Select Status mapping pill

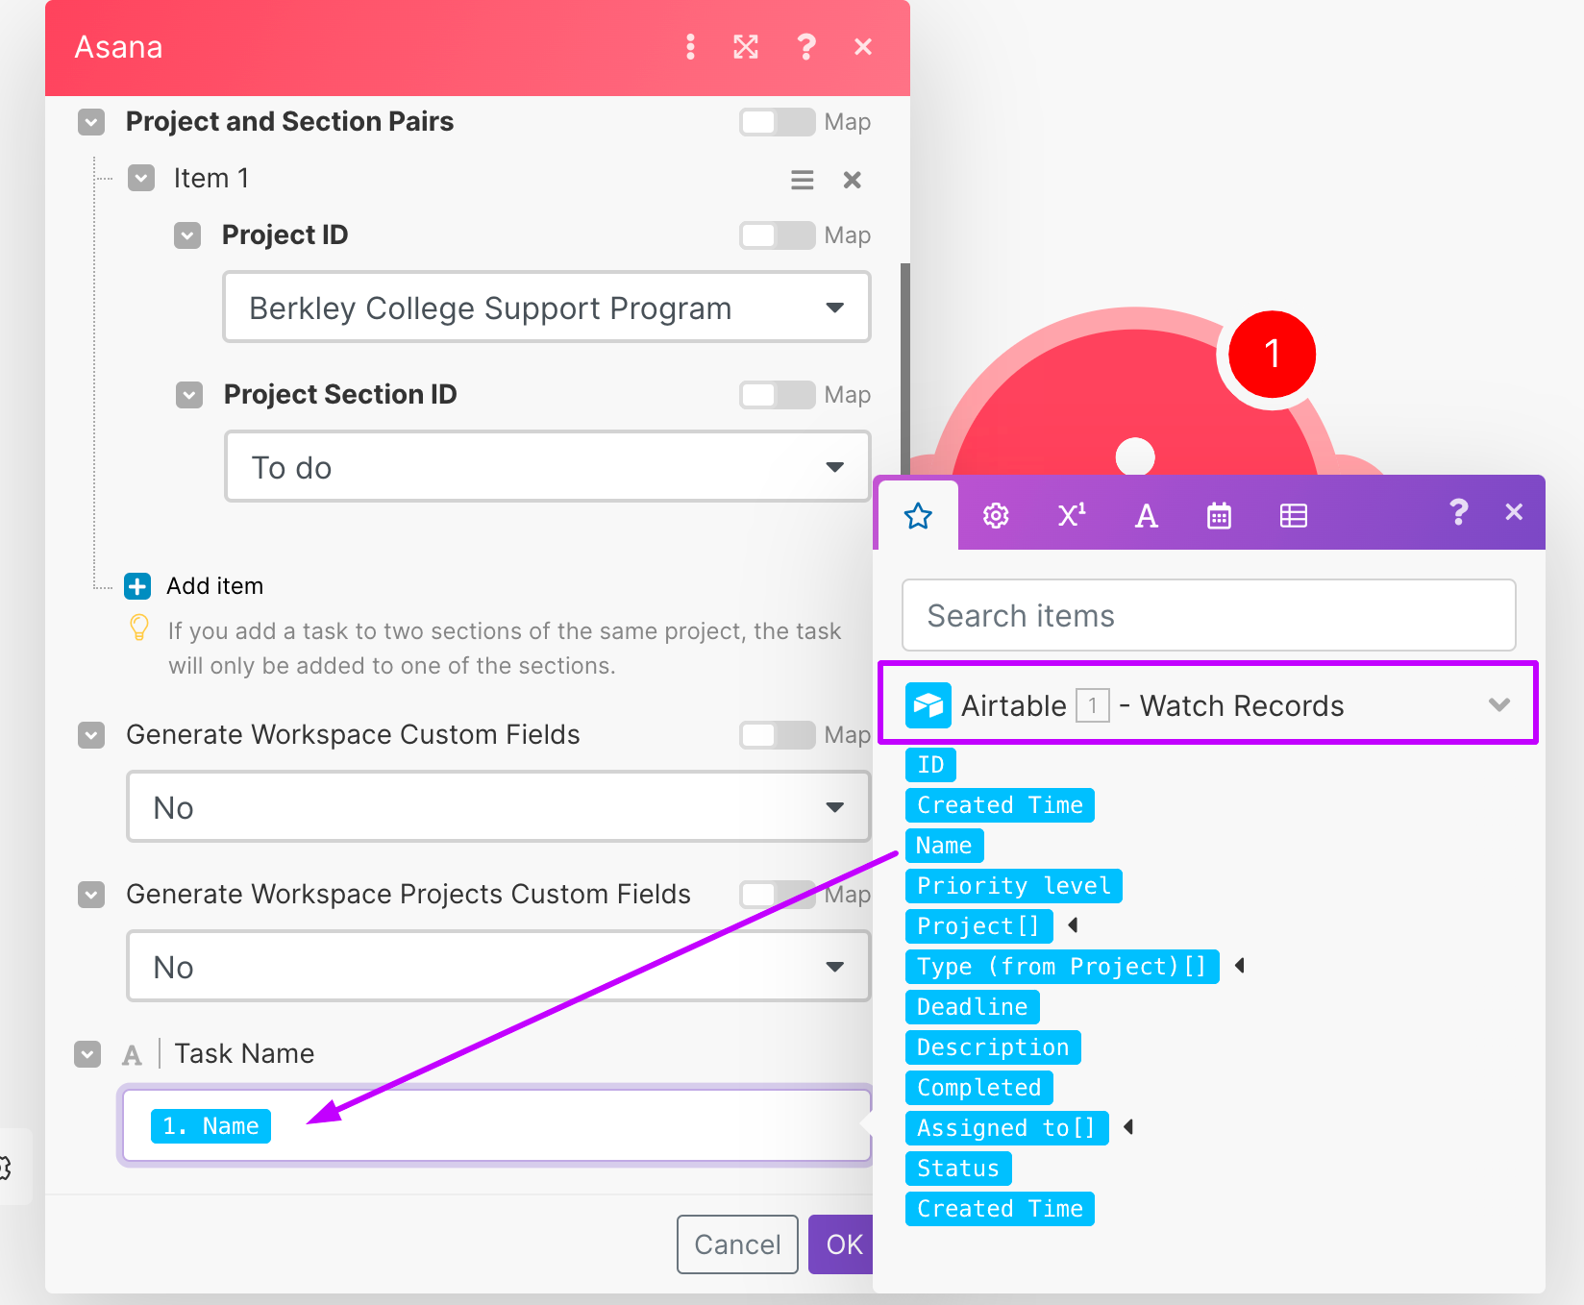coord(958,1169)
